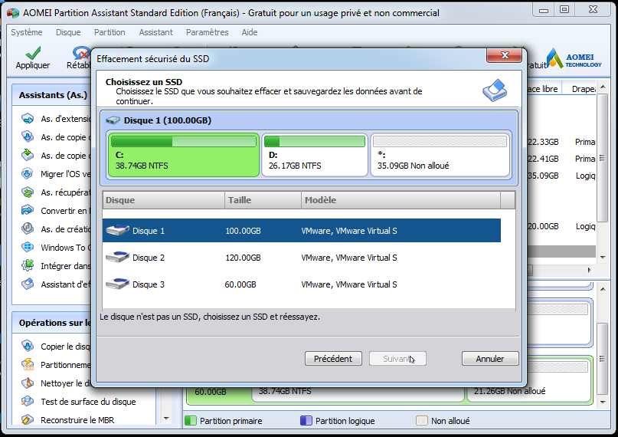Click 21.26GB Non alloué block in main window
Screen dimensions: 618x437
coord(529,393)
